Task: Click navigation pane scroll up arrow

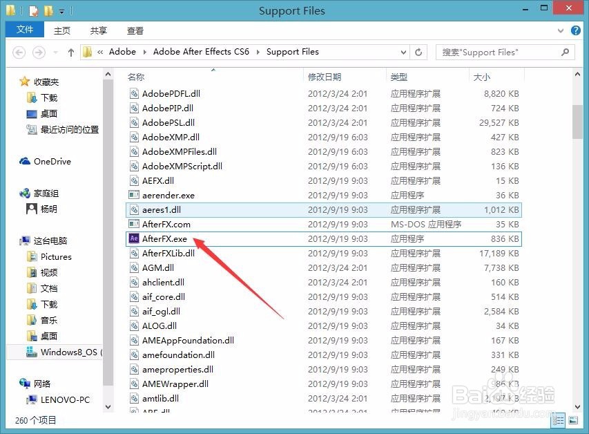Action: tap(108, 75)
